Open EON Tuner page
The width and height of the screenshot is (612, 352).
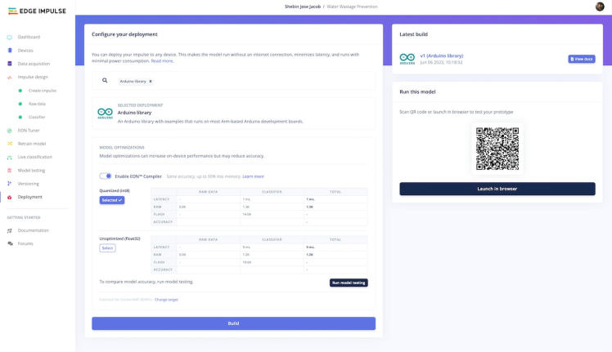(x=29, y=131)
